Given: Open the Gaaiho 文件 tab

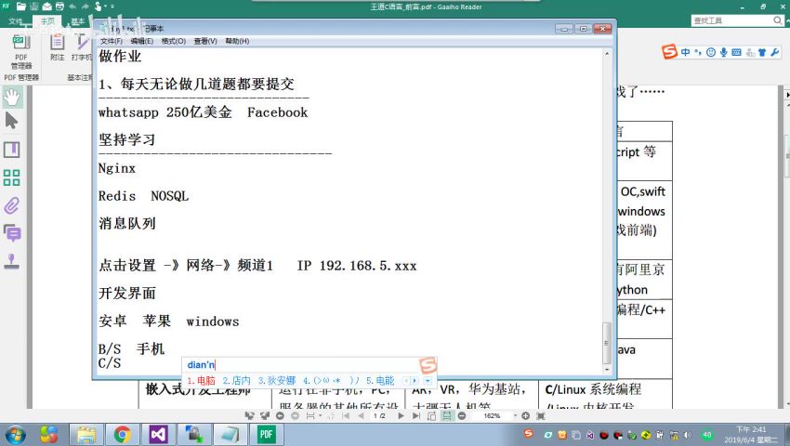Looking at the screenshot, I should (x=16, y=21).
